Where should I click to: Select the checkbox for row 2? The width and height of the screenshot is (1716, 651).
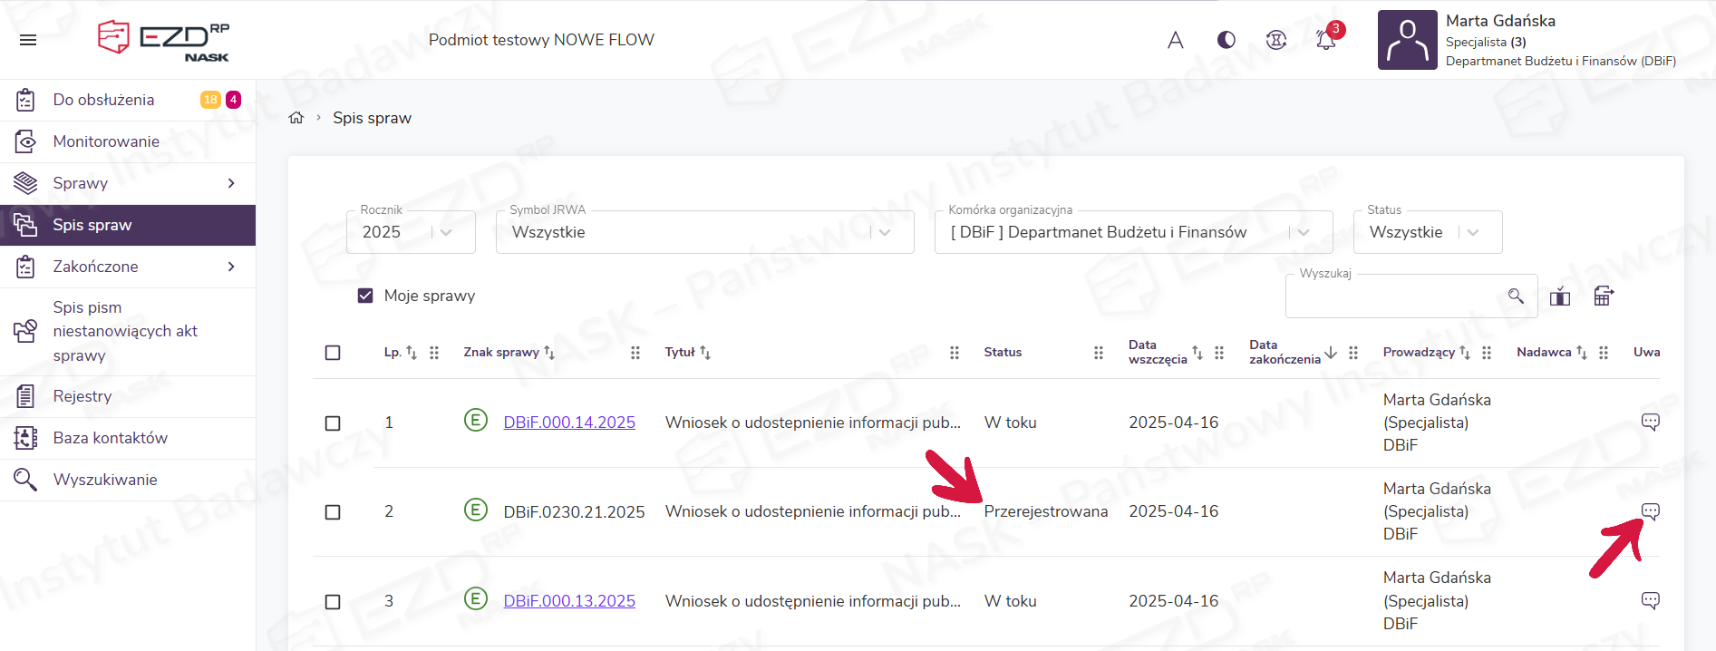coord(333,512)
